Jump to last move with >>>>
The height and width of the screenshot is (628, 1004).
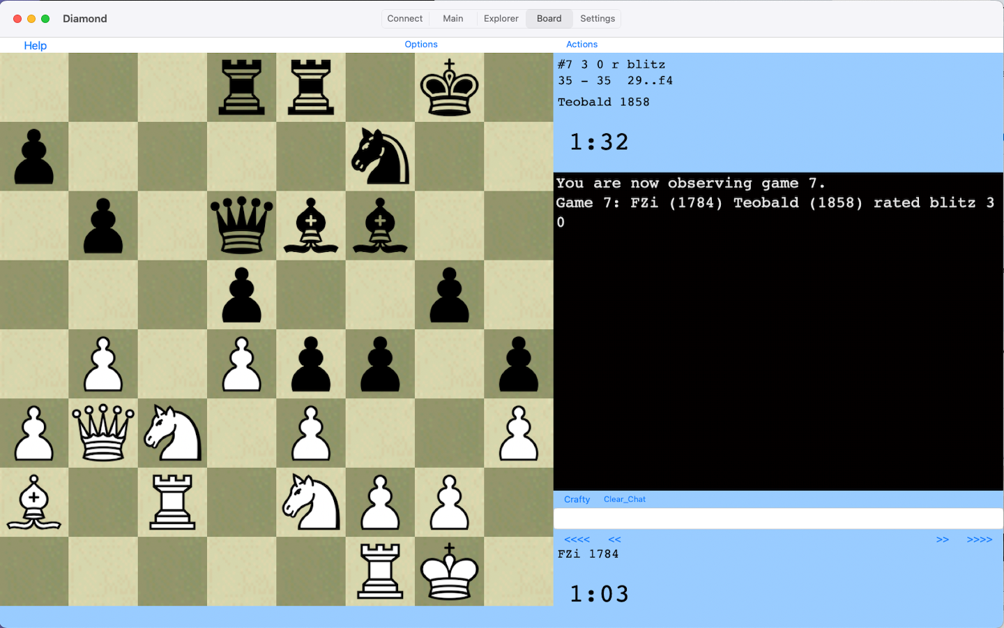980,539
